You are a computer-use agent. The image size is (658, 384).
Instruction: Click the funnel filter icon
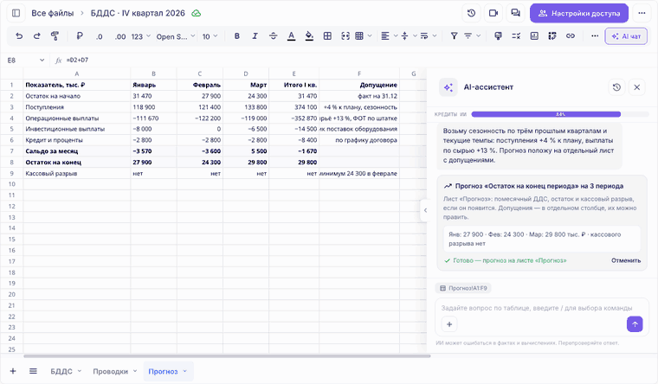(x=454, y=36)
